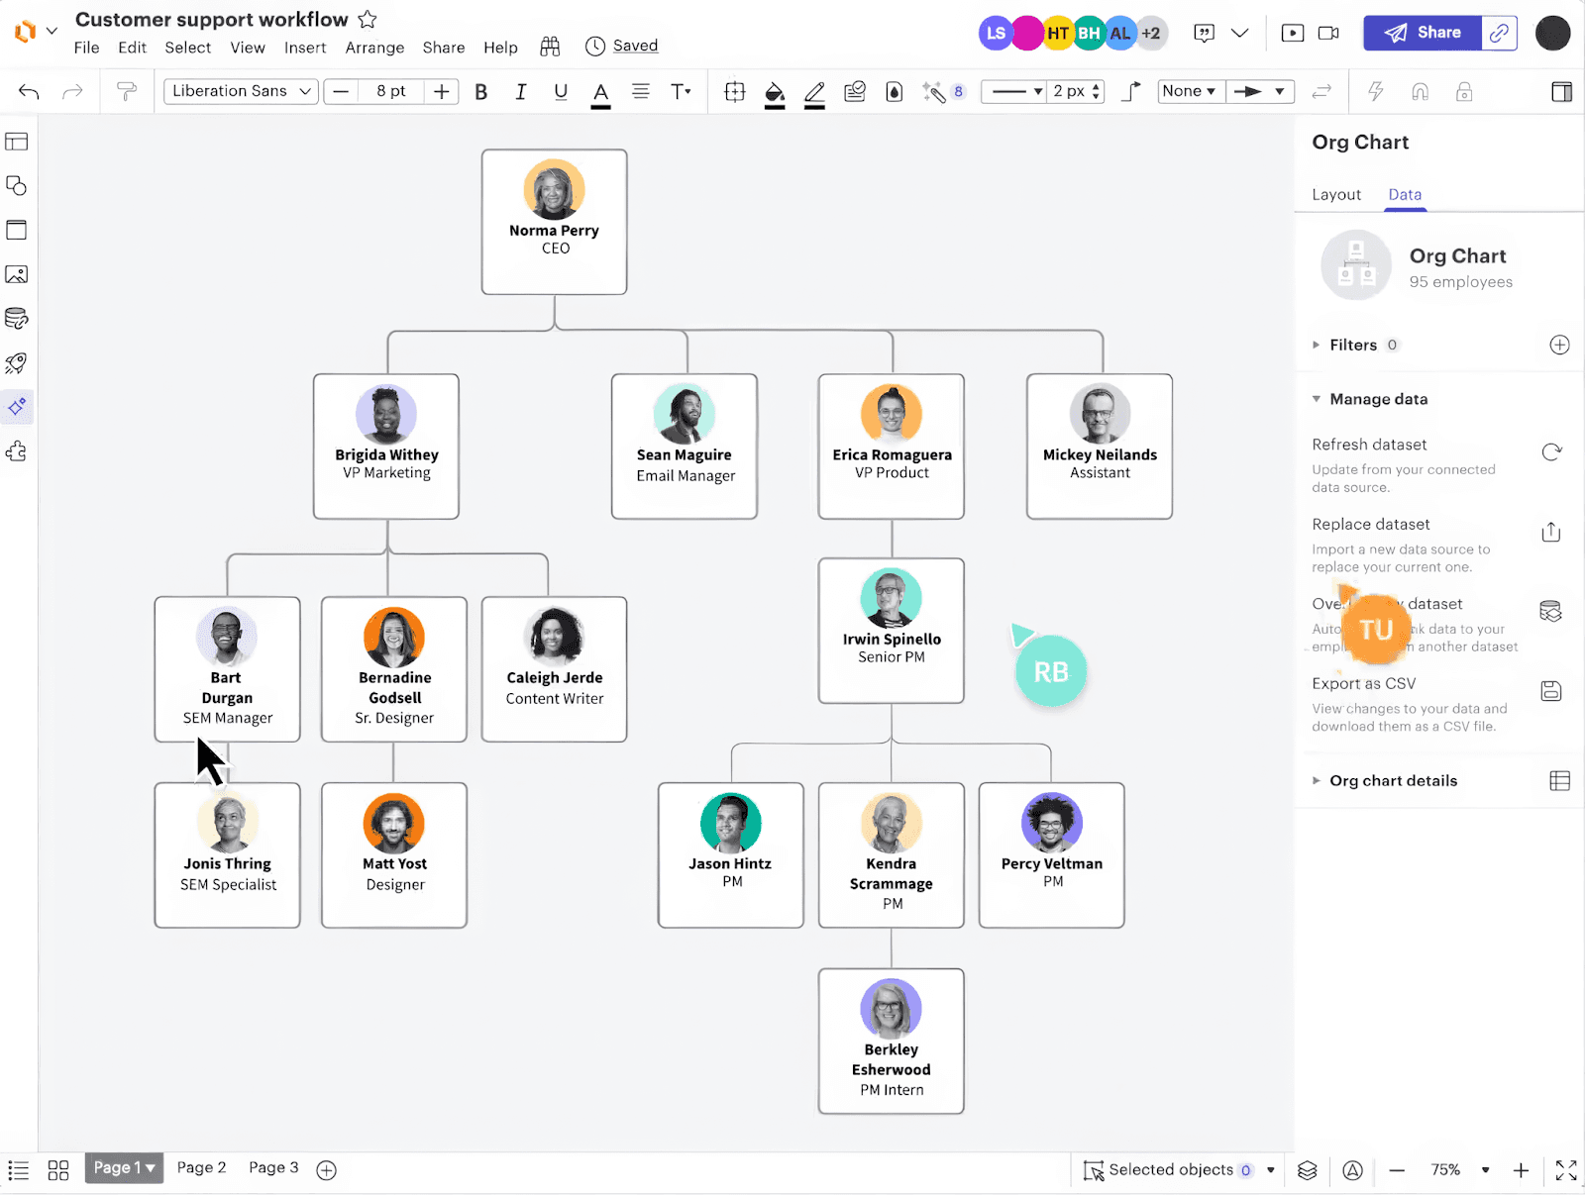
Task: Click the line color pen icon
Action: (x=814, y=93)
